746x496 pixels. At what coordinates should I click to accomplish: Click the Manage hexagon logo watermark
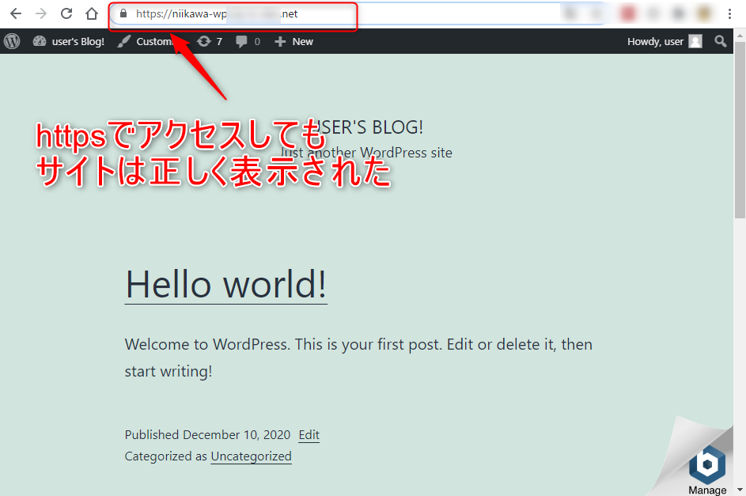click(706, 463)
